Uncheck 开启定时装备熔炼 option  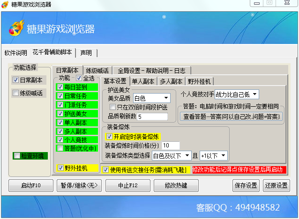click(109, 137)
